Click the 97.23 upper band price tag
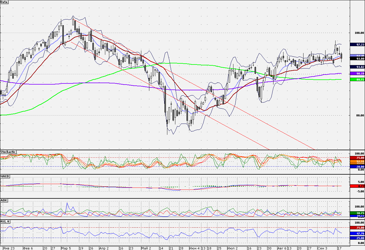 pyautogui.click(x=357, y=45)
